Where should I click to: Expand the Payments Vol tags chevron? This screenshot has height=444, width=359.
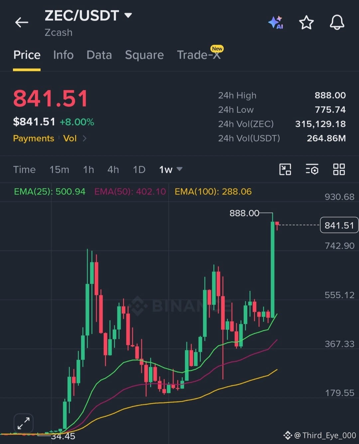tap(84, 138)
